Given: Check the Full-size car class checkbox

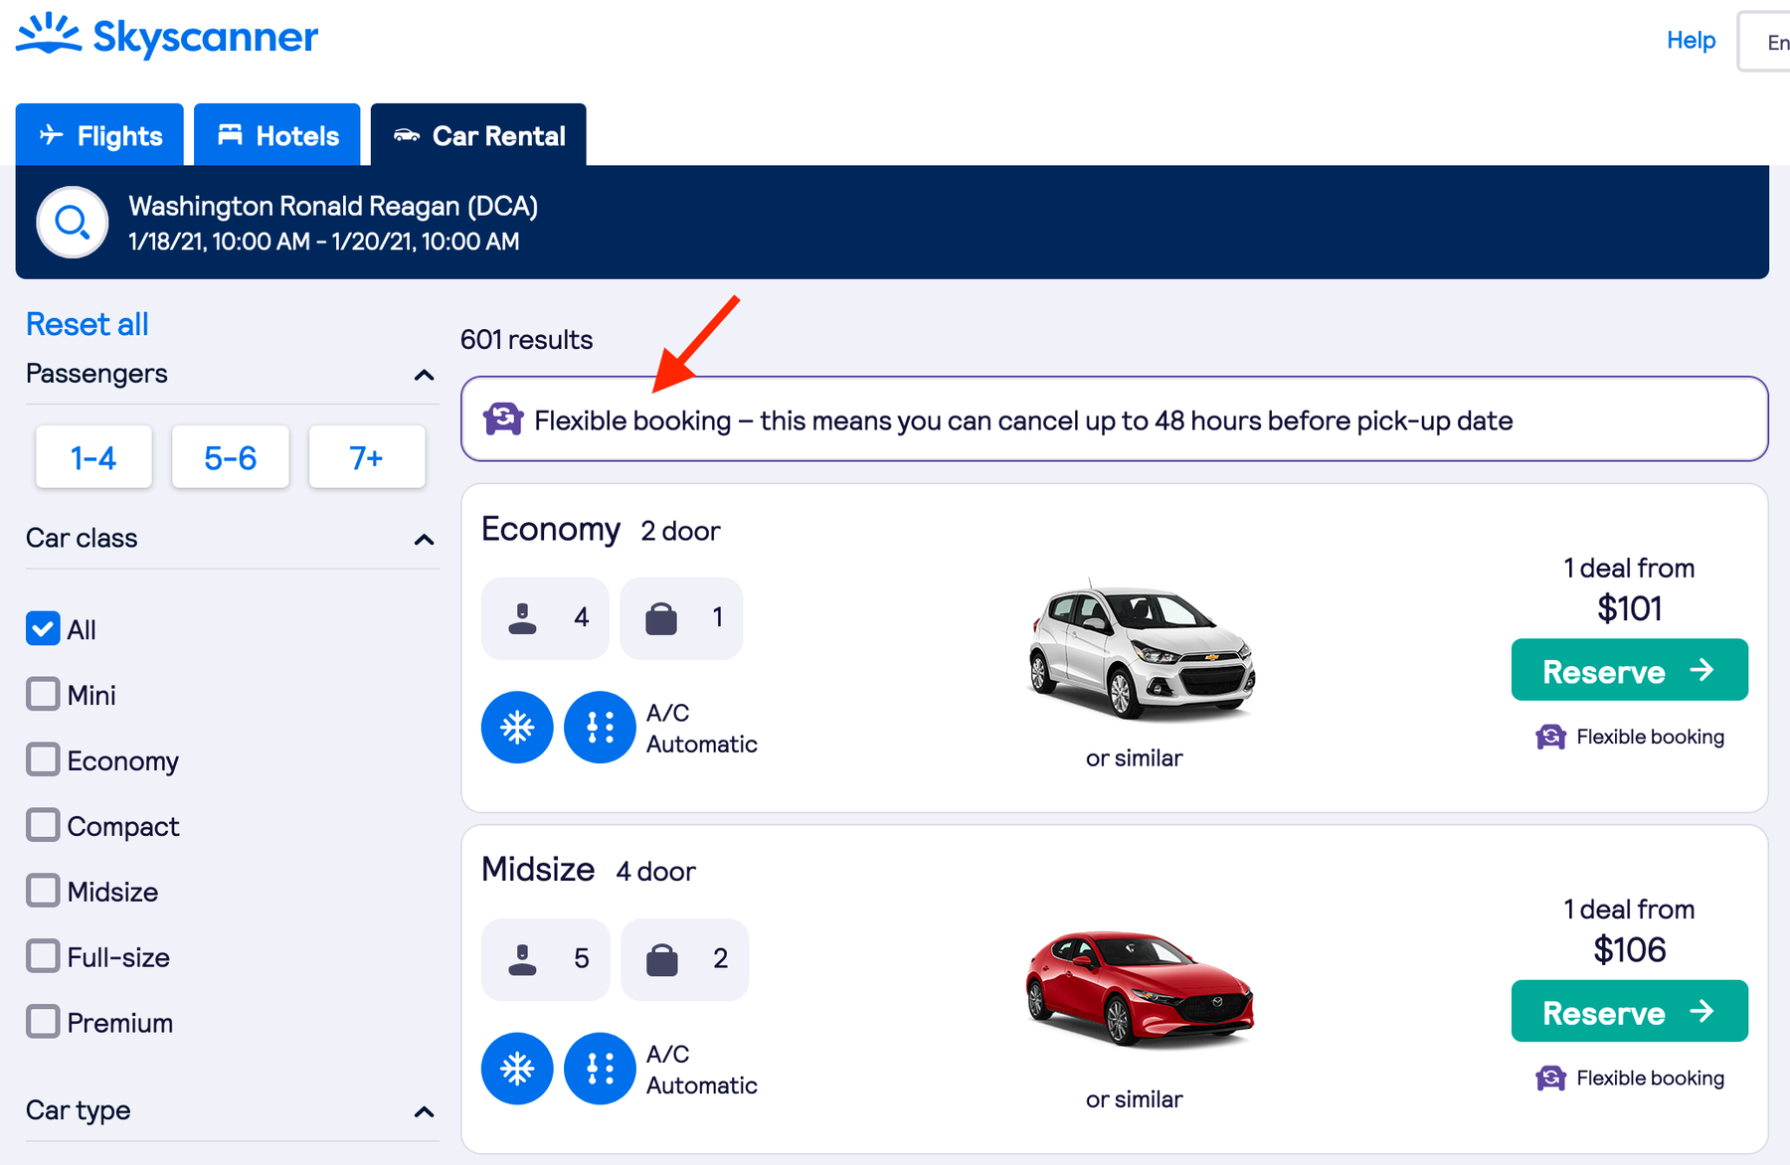Looking at the screenshot, I should [43, 956].
